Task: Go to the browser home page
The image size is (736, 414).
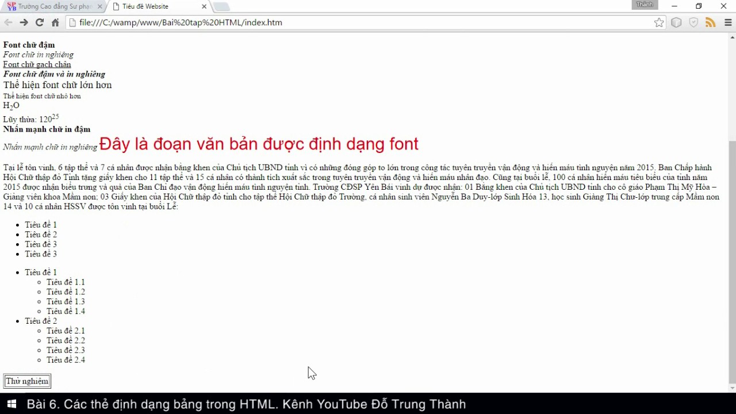Action: [55, 22]
